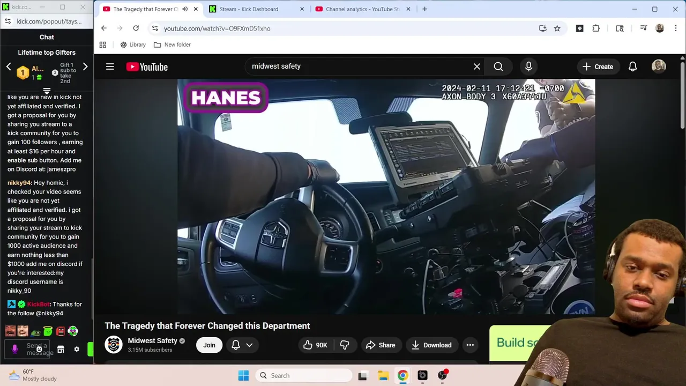This screenshot has height=386, width=686.
Task: Open the tab search page icon
Action: tap(620, 28)
